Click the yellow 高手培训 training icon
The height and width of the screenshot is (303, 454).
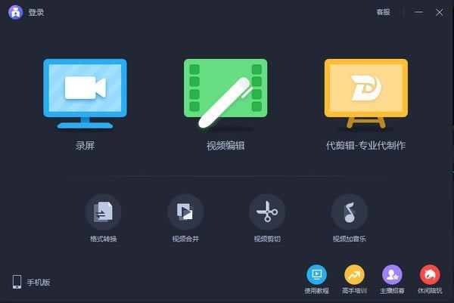tap(354, 274)
